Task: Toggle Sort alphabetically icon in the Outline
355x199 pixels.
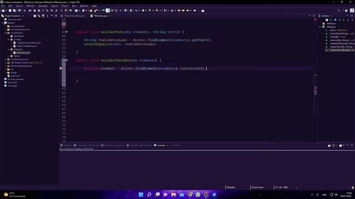Action: click(x=331, y=20)
